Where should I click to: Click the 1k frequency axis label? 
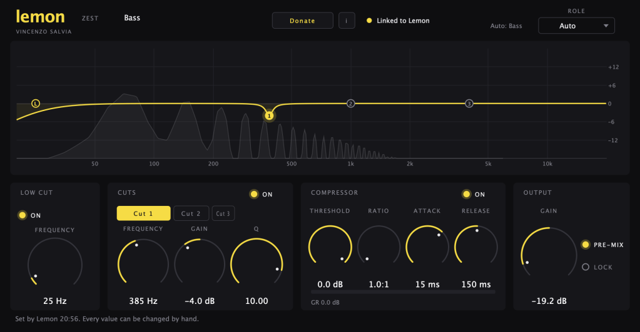(350, 164)
